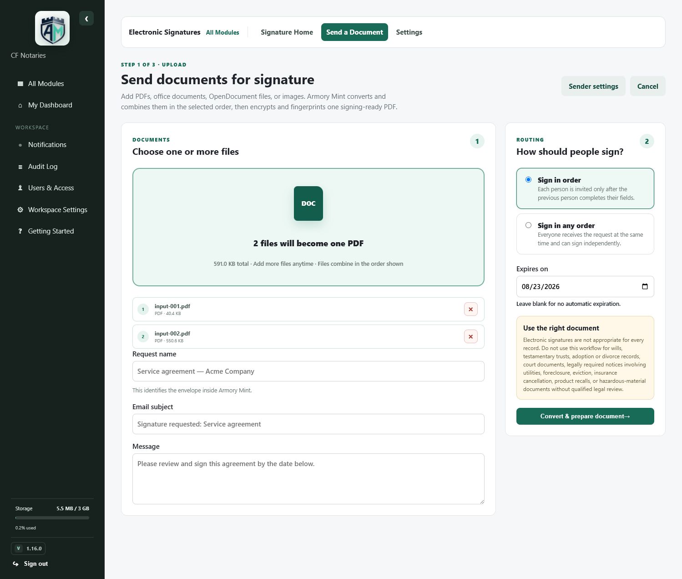The image size is (682, 579).
Task: Click the Documents step 1 badge
Action: [477, 141]
